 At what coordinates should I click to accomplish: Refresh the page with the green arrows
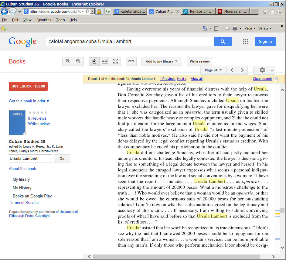[108, 12]
